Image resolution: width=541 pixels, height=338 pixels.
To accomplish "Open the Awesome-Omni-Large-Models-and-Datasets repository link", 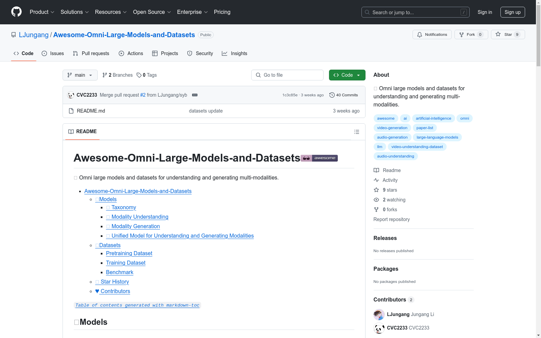I will [124, 35].
